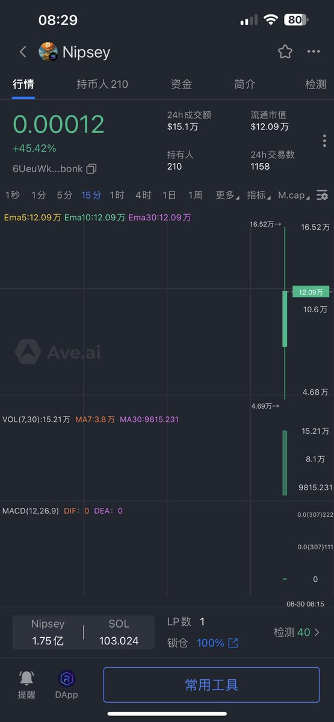Open the lock 100% external link icon
Viewport: 334px width, 722px height.
pyautogui.click(x=233, y=643)
